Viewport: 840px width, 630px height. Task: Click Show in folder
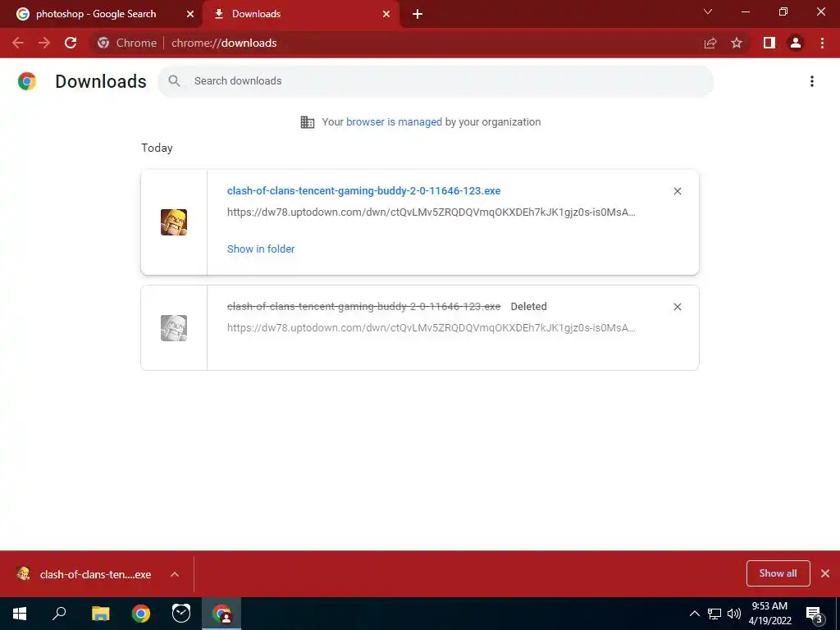pyautogui.click(x=261, y=249)
